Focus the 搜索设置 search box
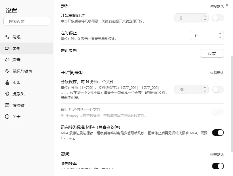Screen dimensions: 233x176 click(27, 21)
